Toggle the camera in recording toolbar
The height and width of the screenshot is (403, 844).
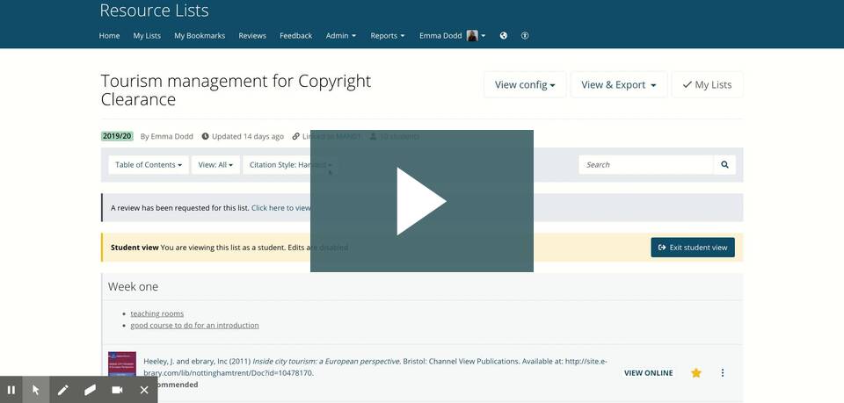[x=117, y=390]
